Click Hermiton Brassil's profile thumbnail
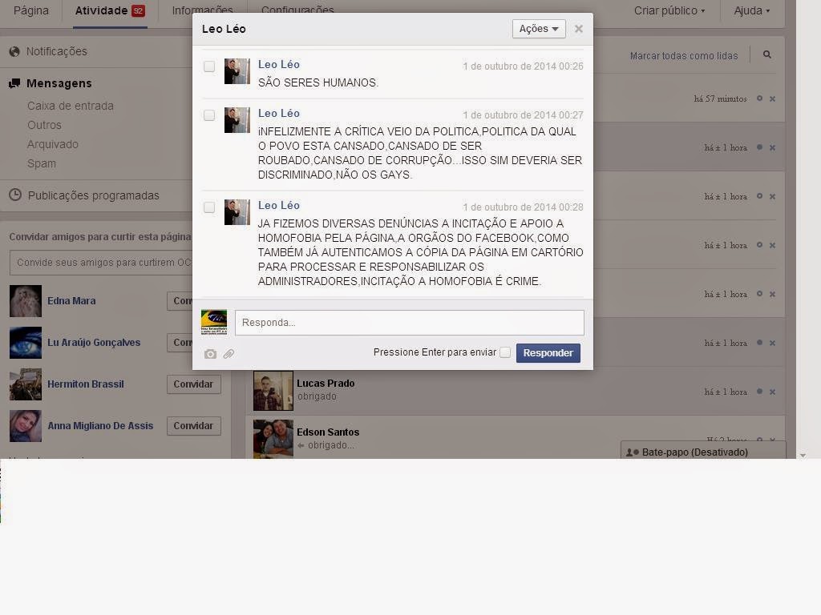This screenshot has width=821, height=615. tap(26, 384)
